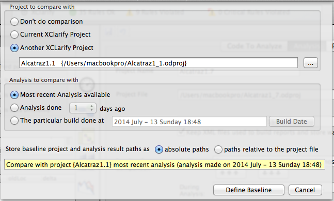Click the Alcatraz1.1 project path field
The image size is (334, 201).
[158, 63]
